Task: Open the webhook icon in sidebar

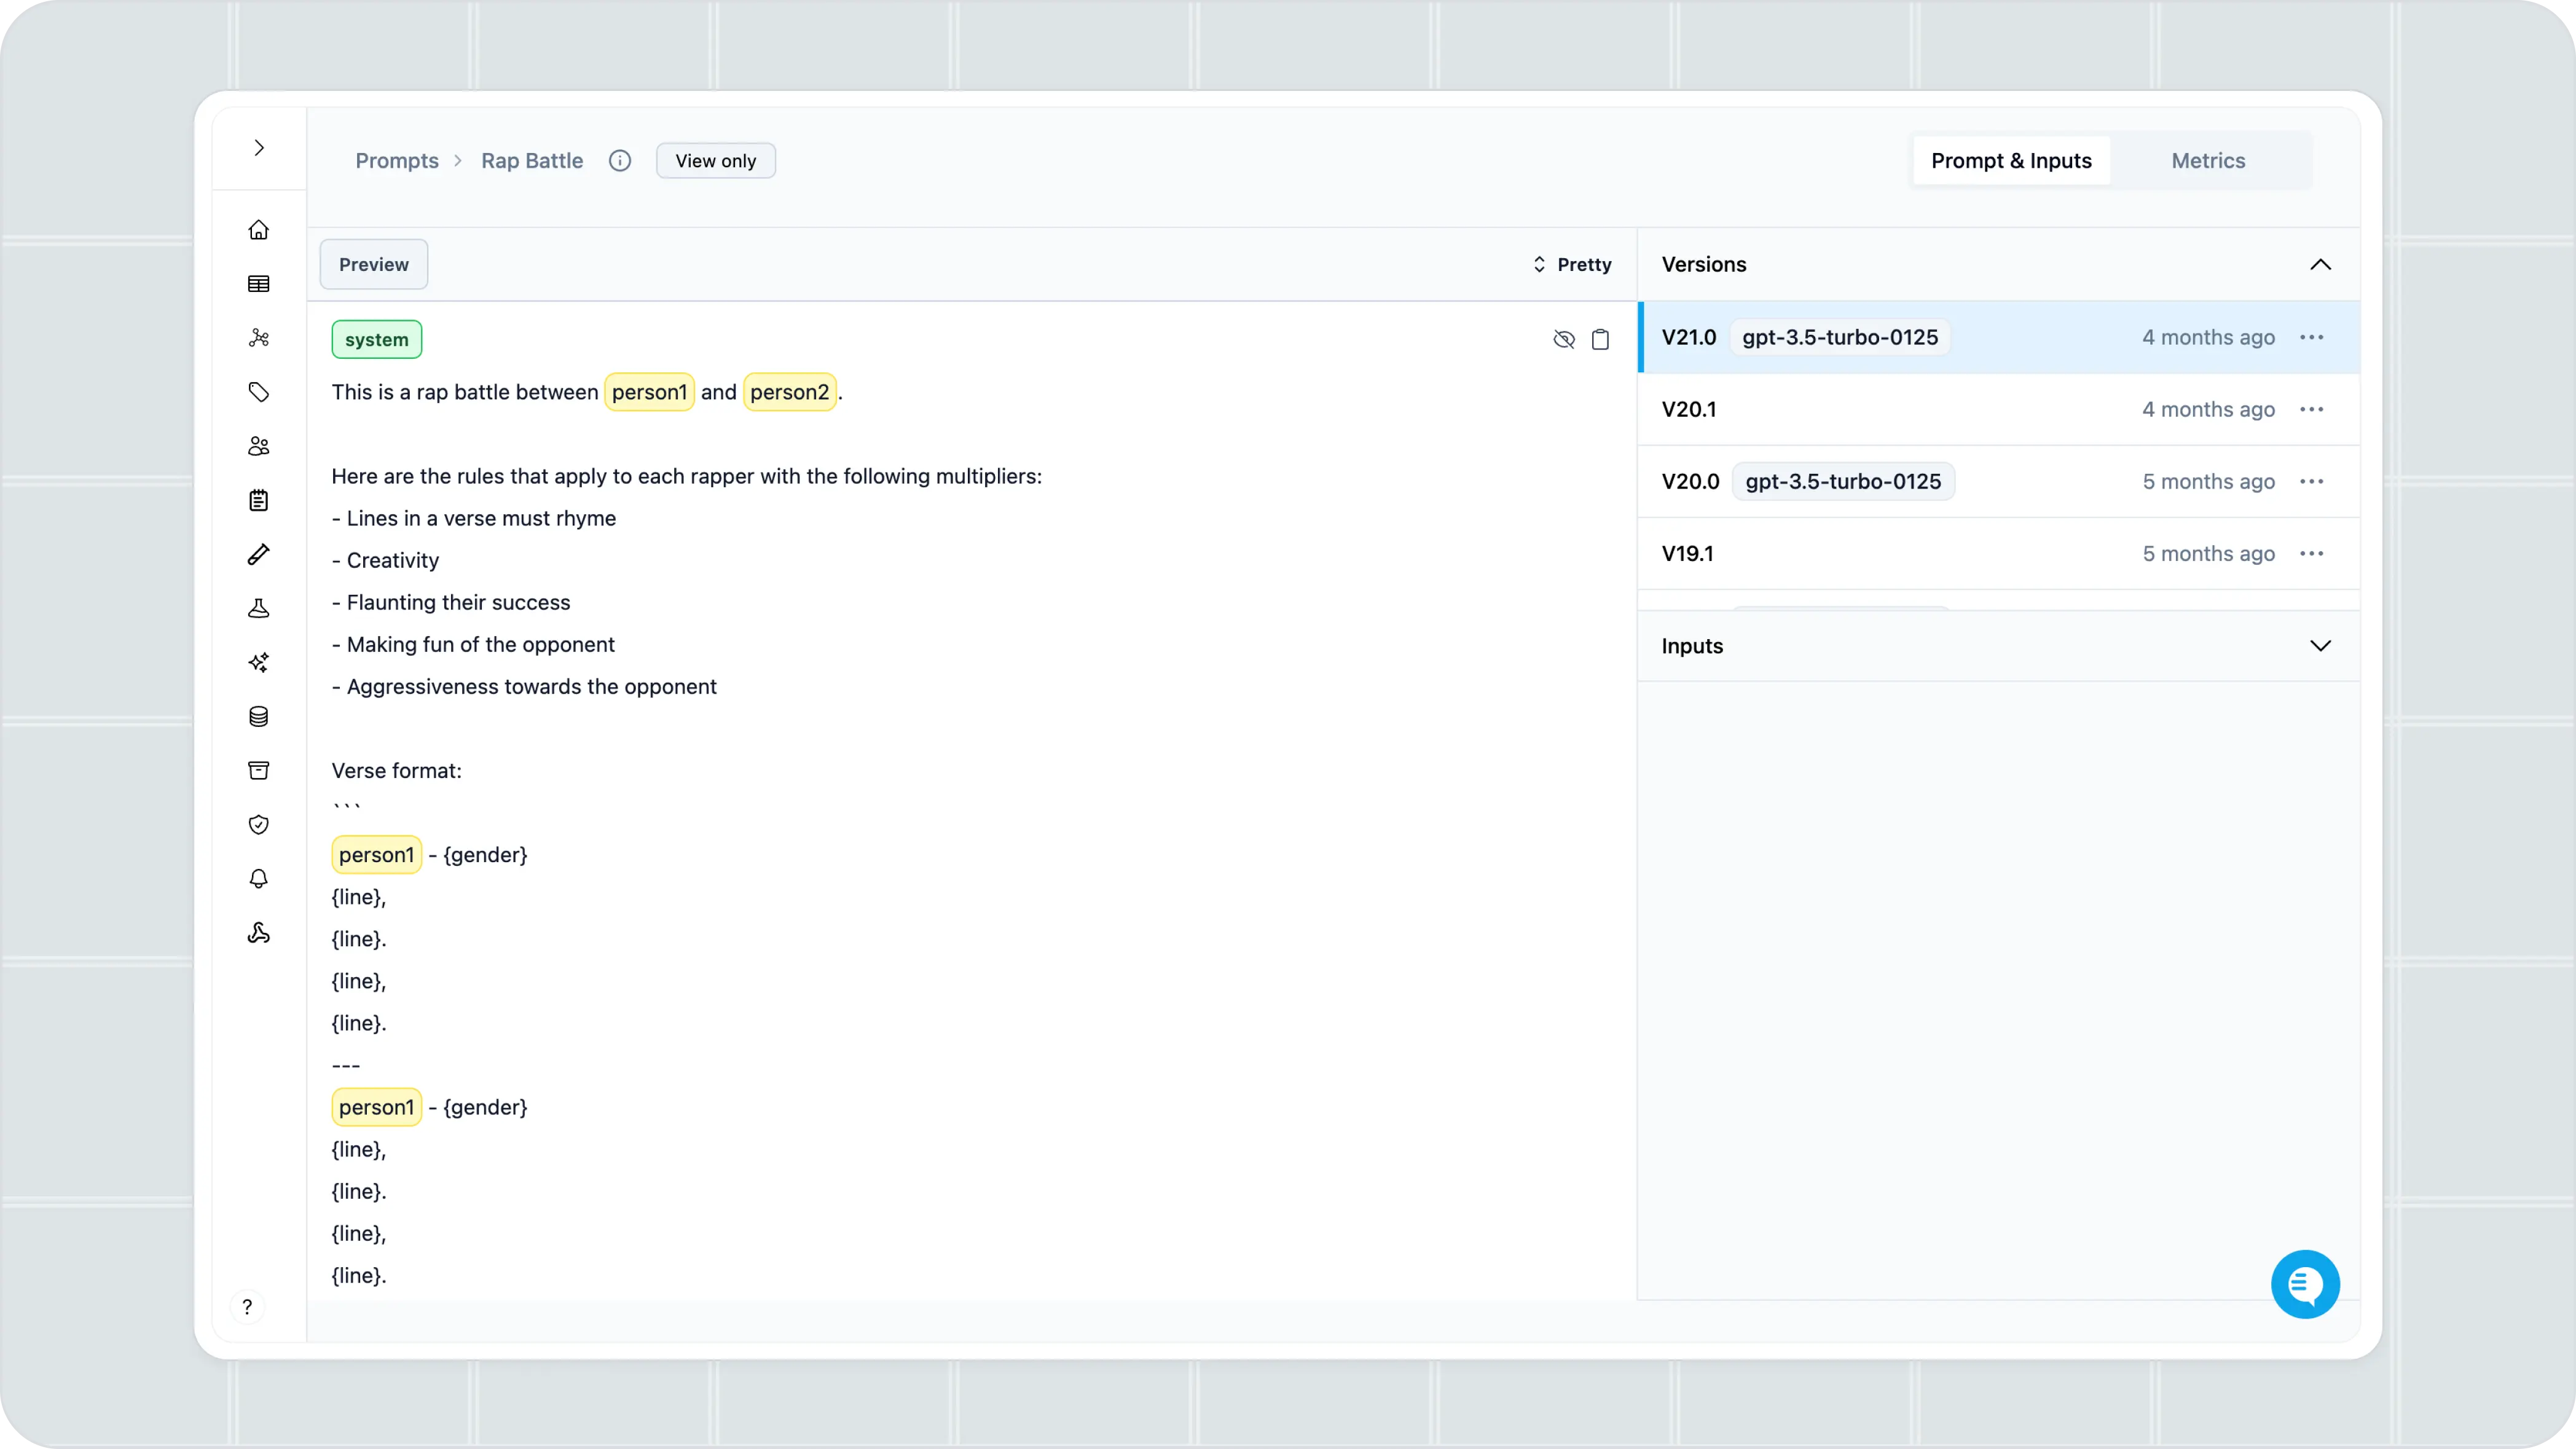Action: click(259, 932)
